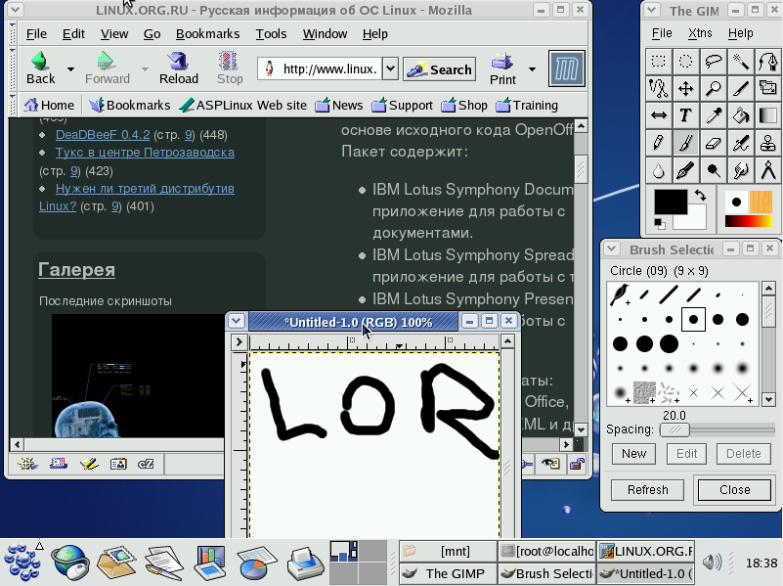Select the Paintbrush tool in GIMP

pos(685,144)
